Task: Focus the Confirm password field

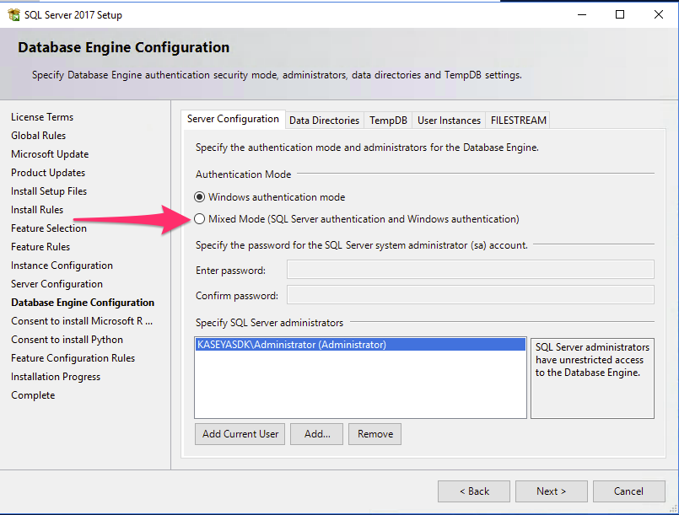Action: click(x=471, y=295)
